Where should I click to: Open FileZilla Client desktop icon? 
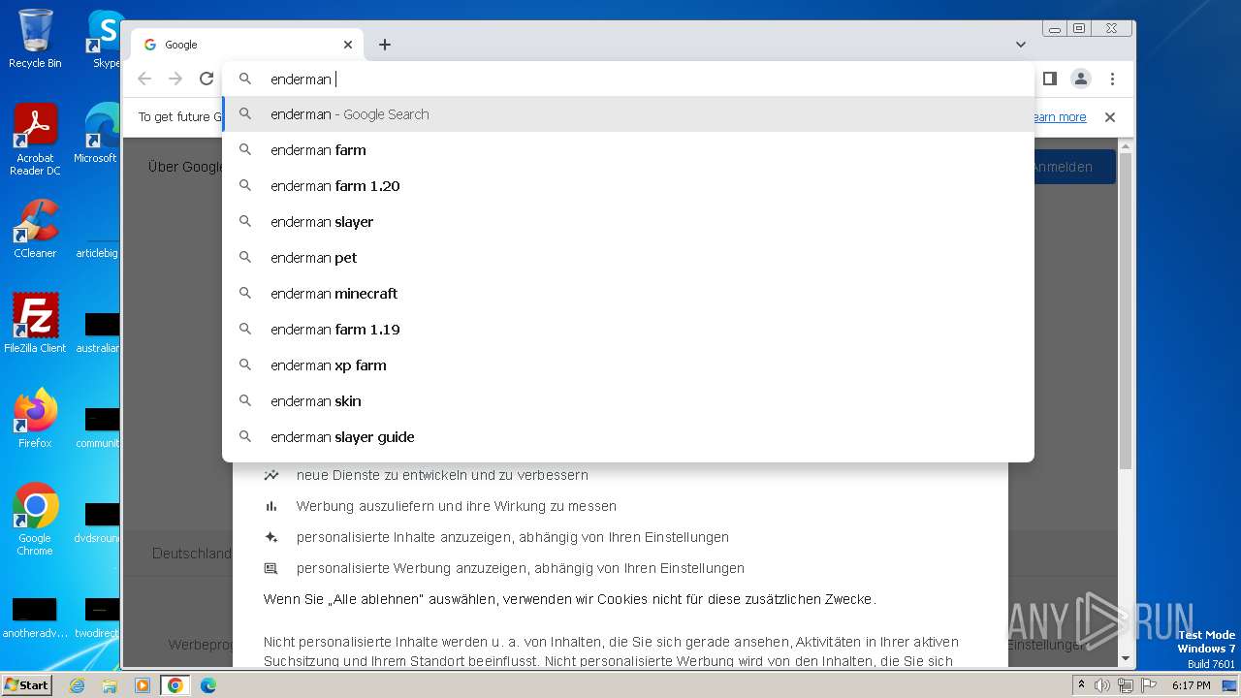(x=35, y=324)
